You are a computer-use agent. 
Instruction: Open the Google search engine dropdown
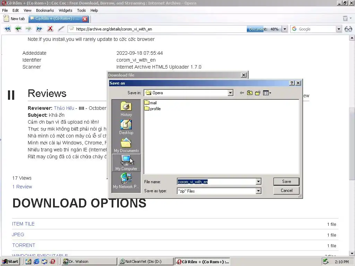click(338, 29)
